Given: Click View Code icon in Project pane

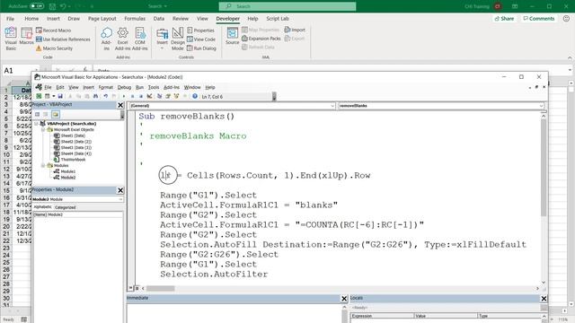Looking at the screenshot, I should pyautogui.click(x=37, y=115).
